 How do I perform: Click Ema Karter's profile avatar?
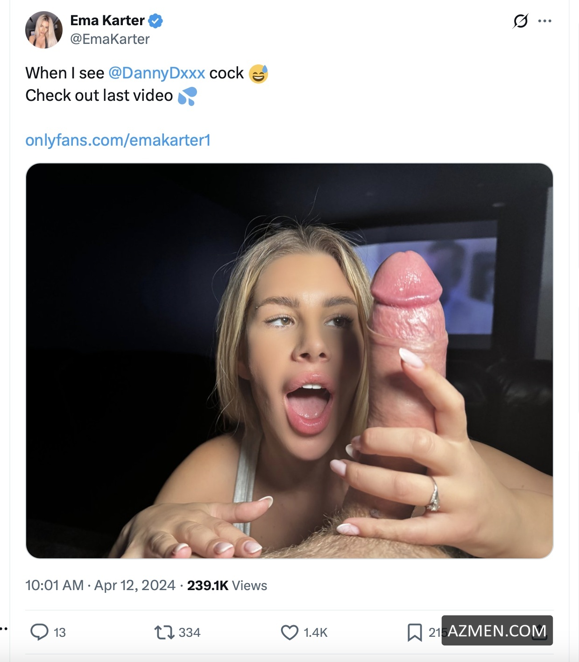[x=43, y=30]
